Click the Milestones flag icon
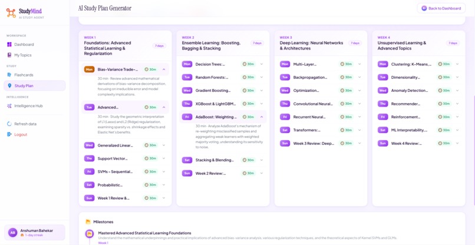 (88, 221)
